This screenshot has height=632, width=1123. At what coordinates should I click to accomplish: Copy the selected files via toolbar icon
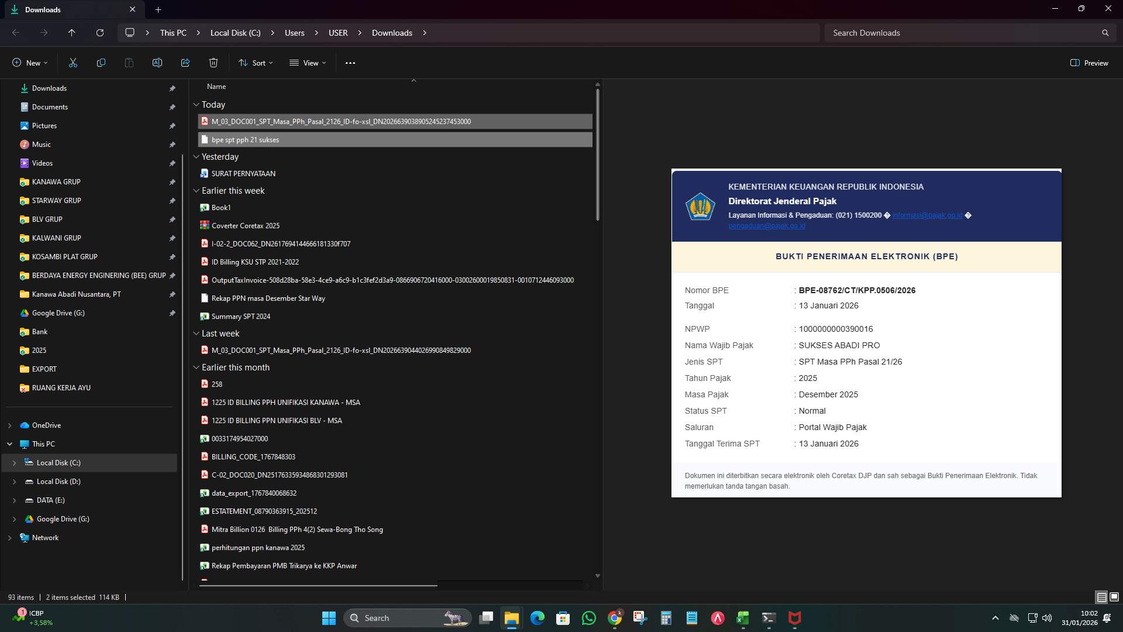tap(101, 63)
